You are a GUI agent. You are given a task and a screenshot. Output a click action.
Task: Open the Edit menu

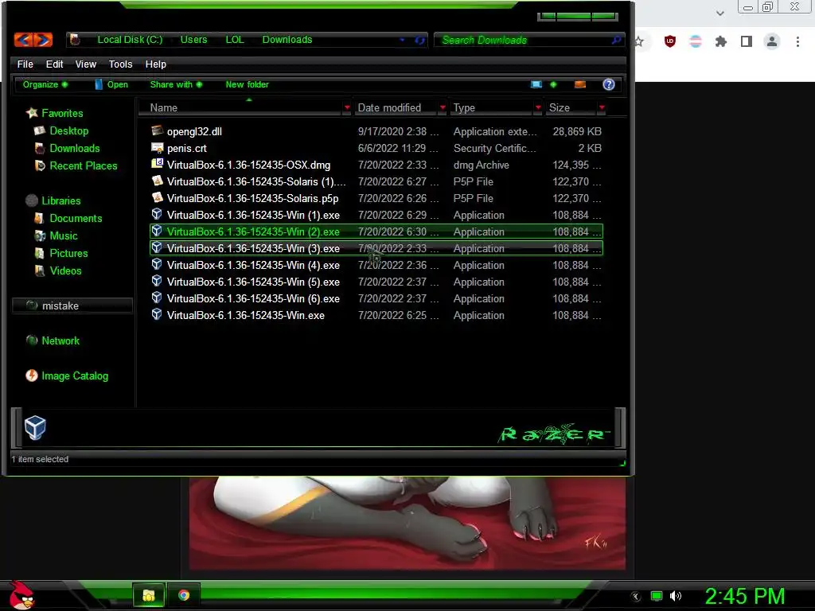pos(54,64)
